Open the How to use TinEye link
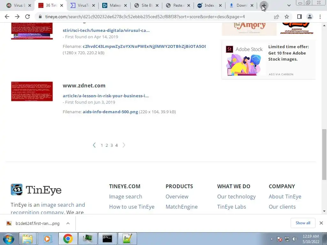The height and width of the screenshot is (245, 327). point(132,207)
